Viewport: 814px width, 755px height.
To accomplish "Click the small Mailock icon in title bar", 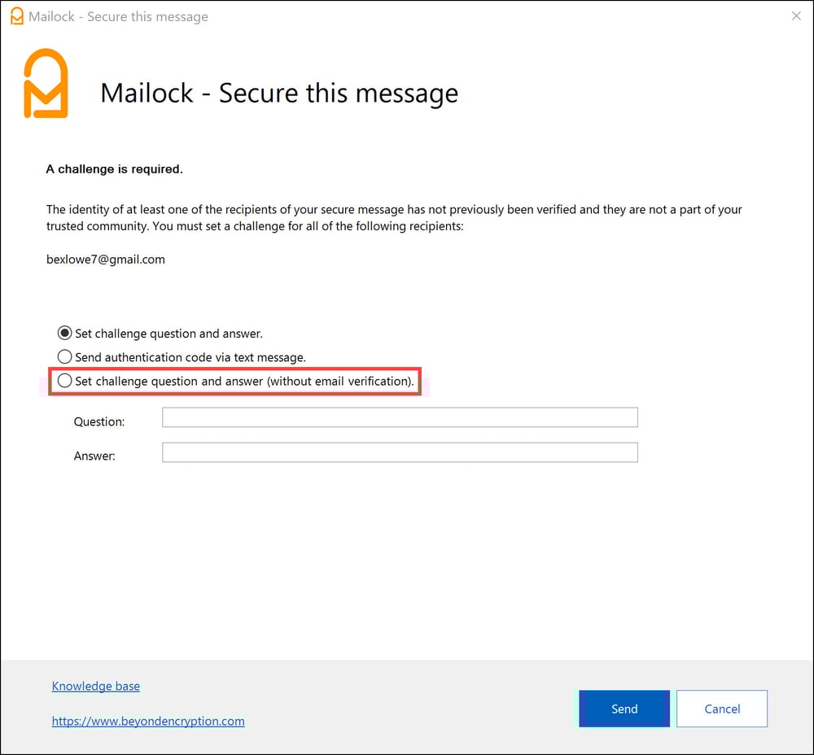I will [16, 16].
